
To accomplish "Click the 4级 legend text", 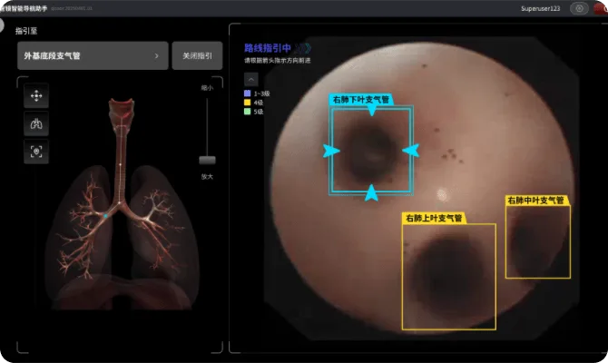I will (259, 103).
